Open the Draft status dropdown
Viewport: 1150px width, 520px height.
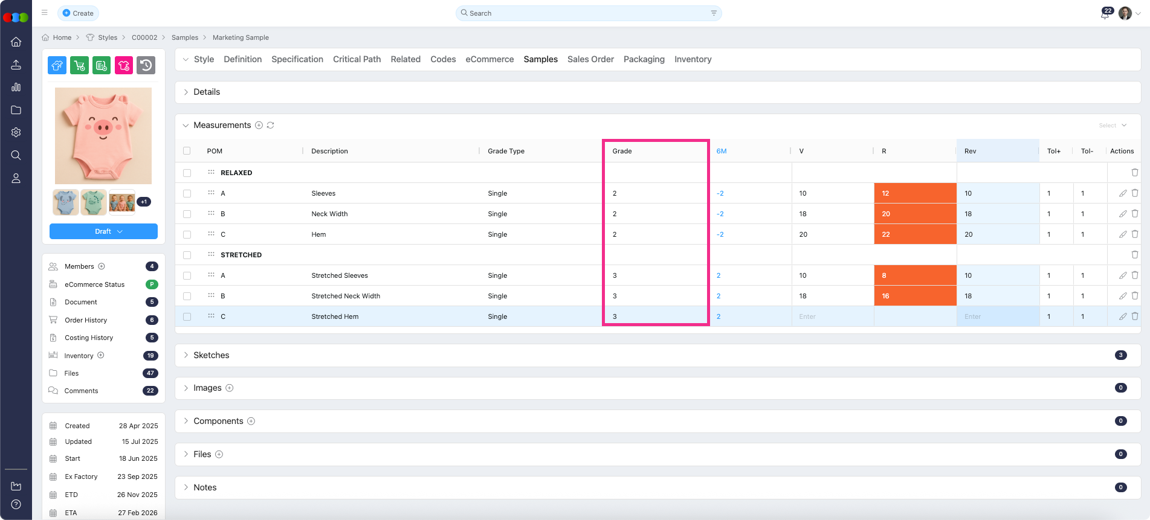point(103,231)
